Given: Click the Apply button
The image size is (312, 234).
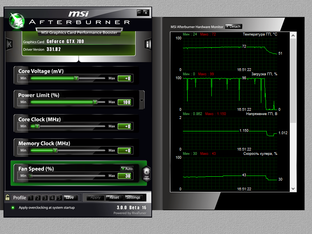Looking at the screenshot, I should [95, 198].
